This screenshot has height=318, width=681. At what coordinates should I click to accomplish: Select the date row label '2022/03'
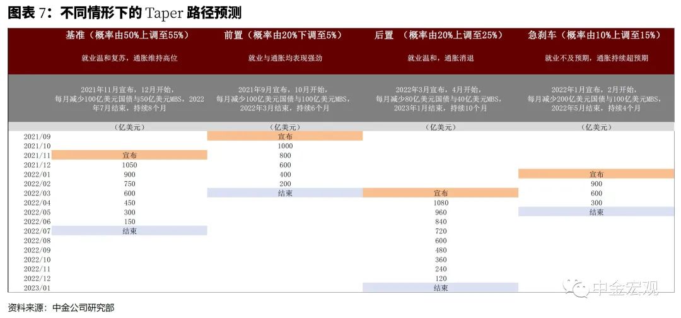[36, 193]
